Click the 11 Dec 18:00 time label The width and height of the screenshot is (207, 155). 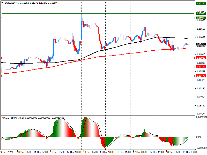[57, 152]
